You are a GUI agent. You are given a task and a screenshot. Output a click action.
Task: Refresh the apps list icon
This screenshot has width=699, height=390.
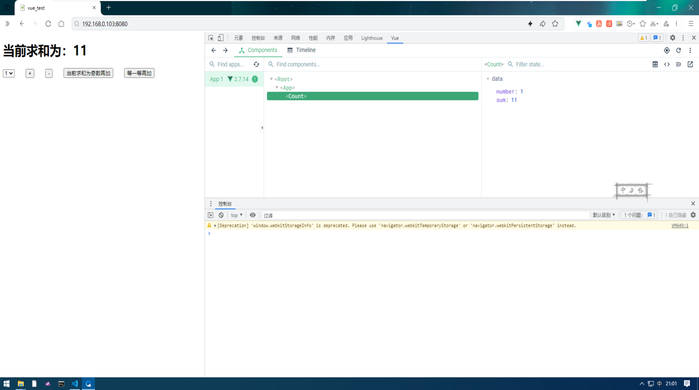click(256, 64)
